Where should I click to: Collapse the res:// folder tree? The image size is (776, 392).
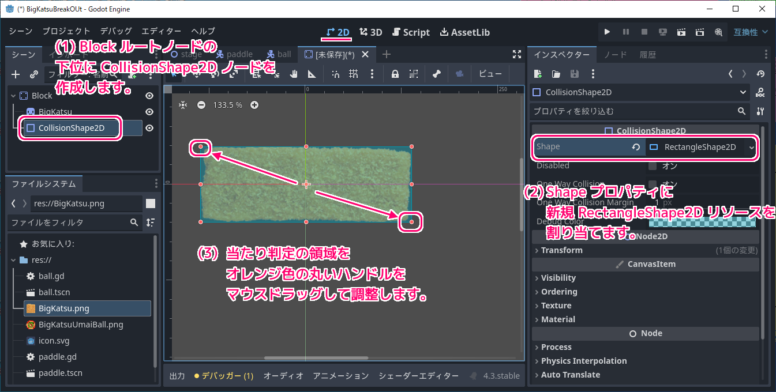click(x=13, y=260)
